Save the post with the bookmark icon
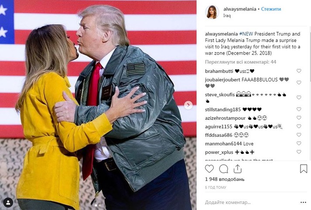Screen dimensions: 311x210 click(304, 169)
